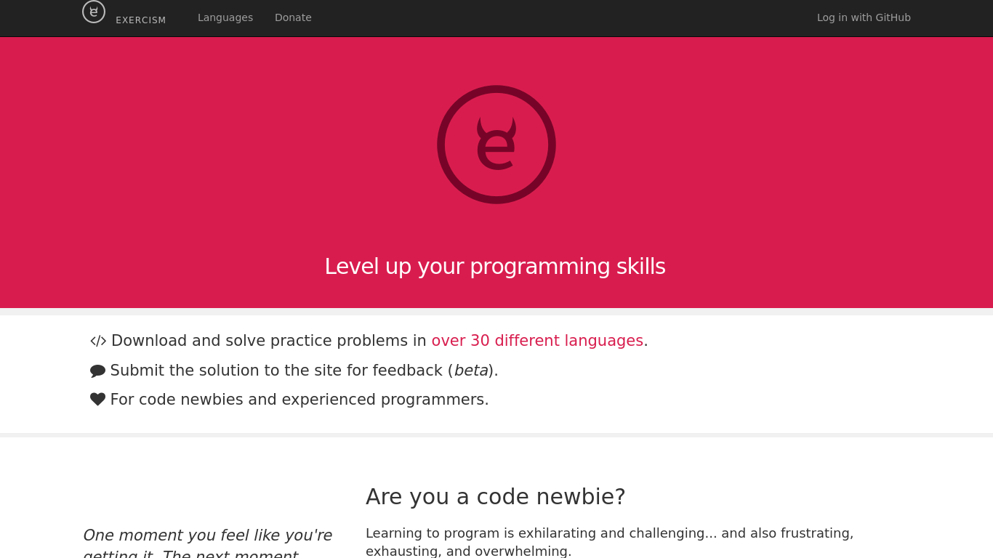Click the code brackets icon
Screen dimensions: 993x558
click(98, 341)
